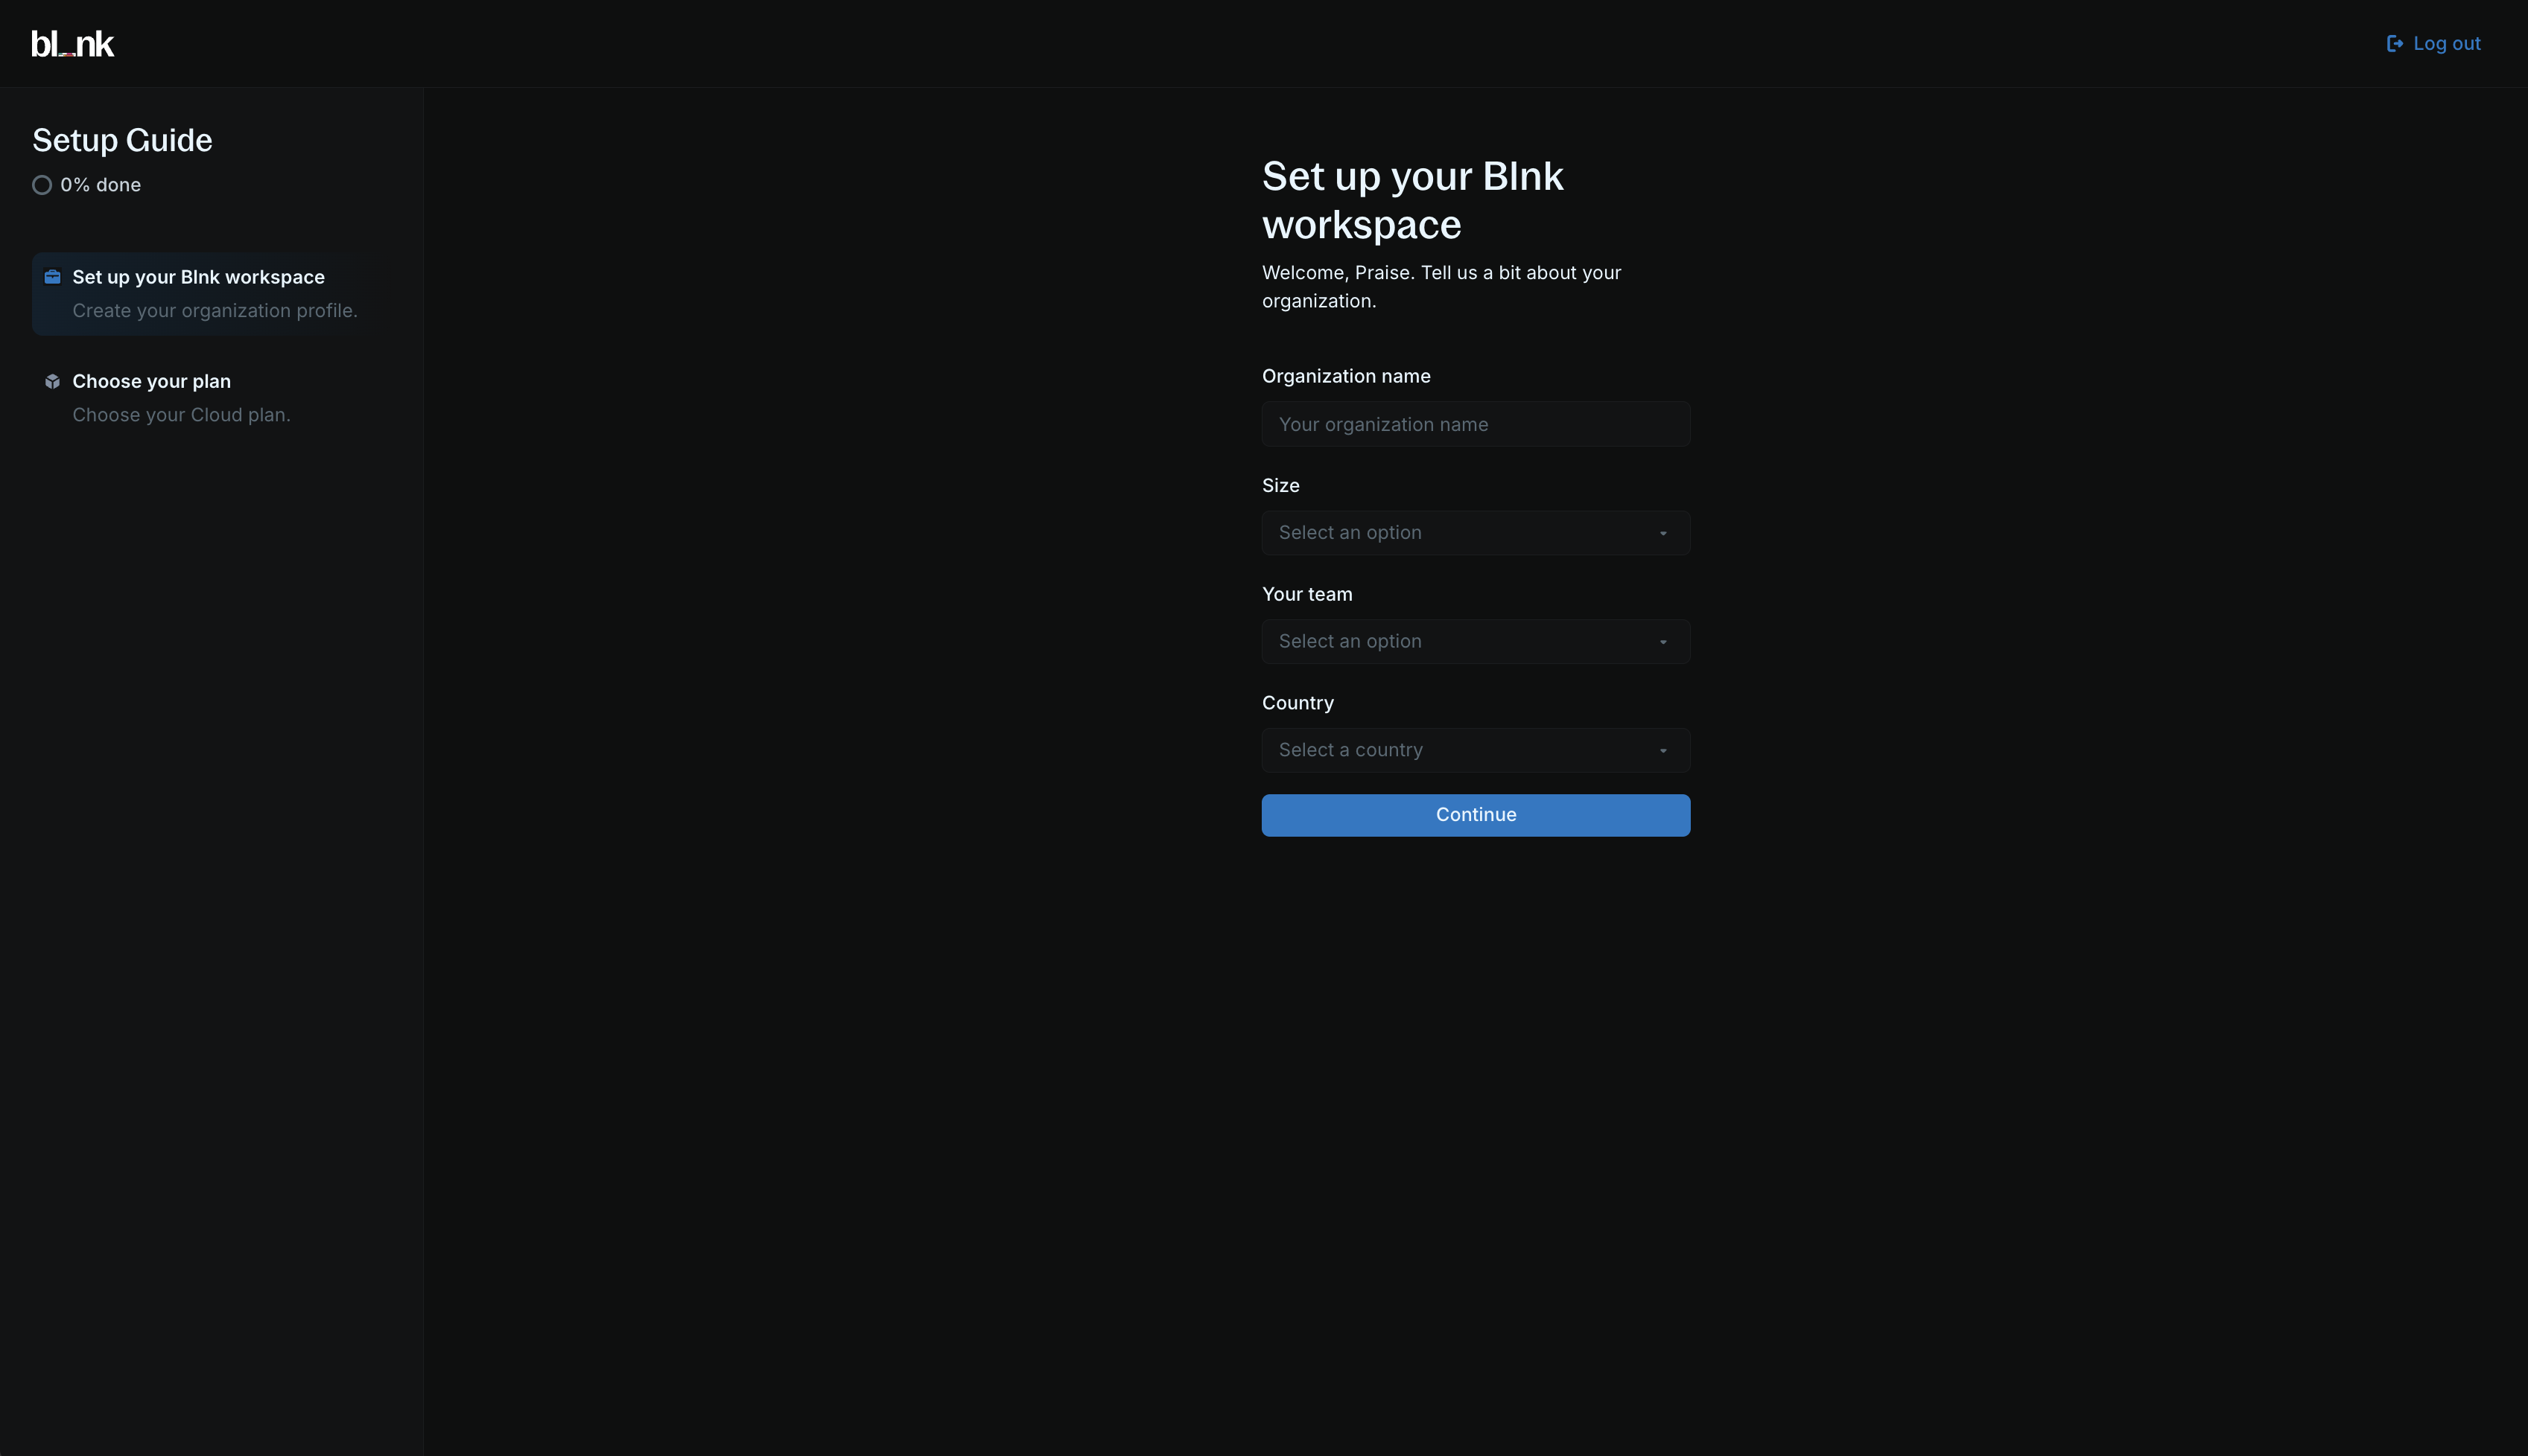Click the Create your organization profile text
The height and width of the screenshot is (1456, 2528).
point(214,311)
